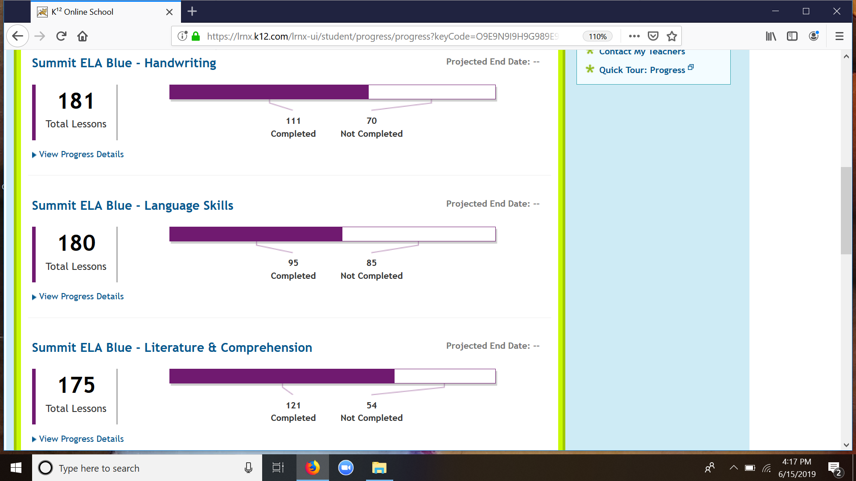Open Summit ELA Blue - Handwriting course

point(124,63)
